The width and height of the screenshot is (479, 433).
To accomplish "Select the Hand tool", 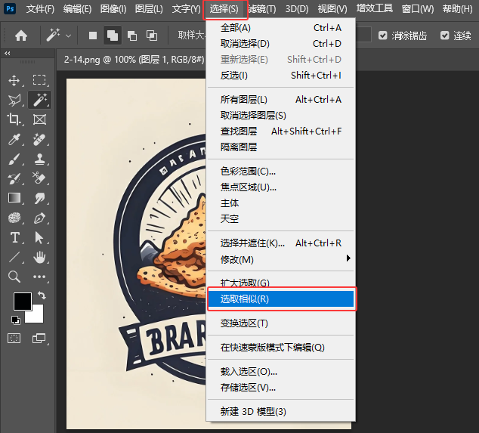I will (x=39, y=257).
